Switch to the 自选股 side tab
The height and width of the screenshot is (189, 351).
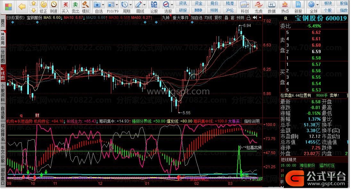click(3, 113)
